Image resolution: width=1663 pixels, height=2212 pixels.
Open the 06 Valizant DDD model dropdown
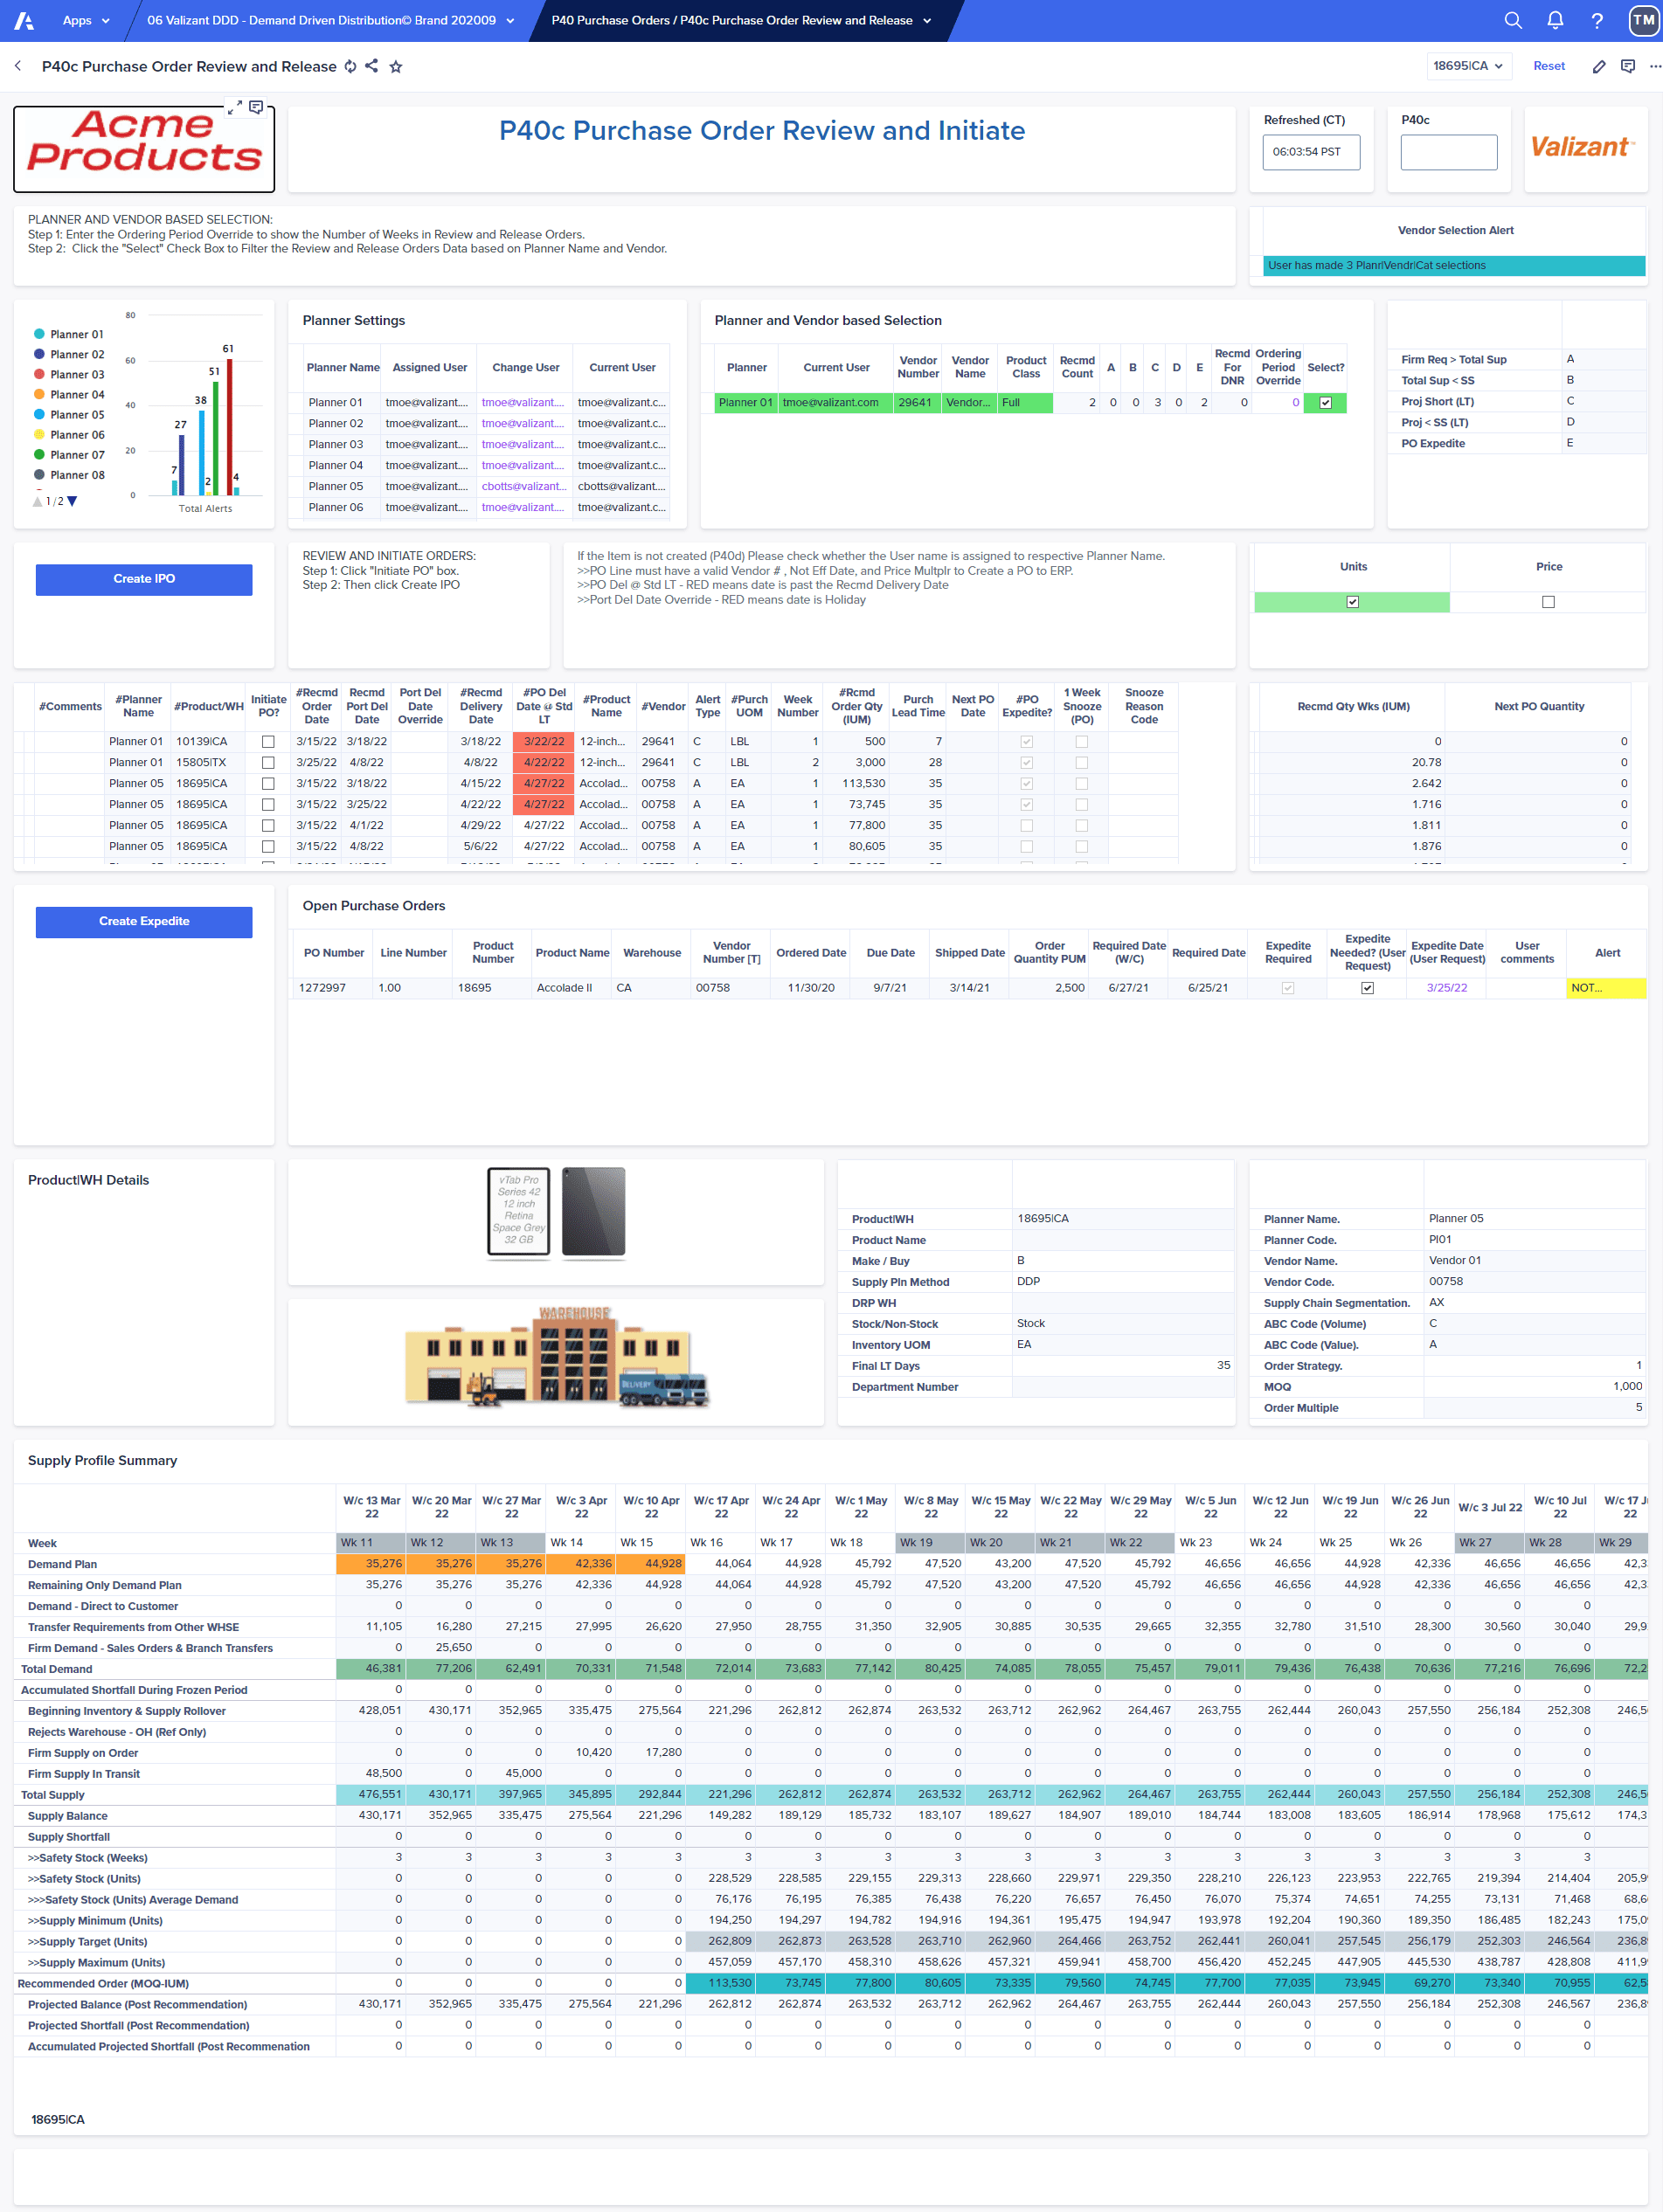point(330,20)
